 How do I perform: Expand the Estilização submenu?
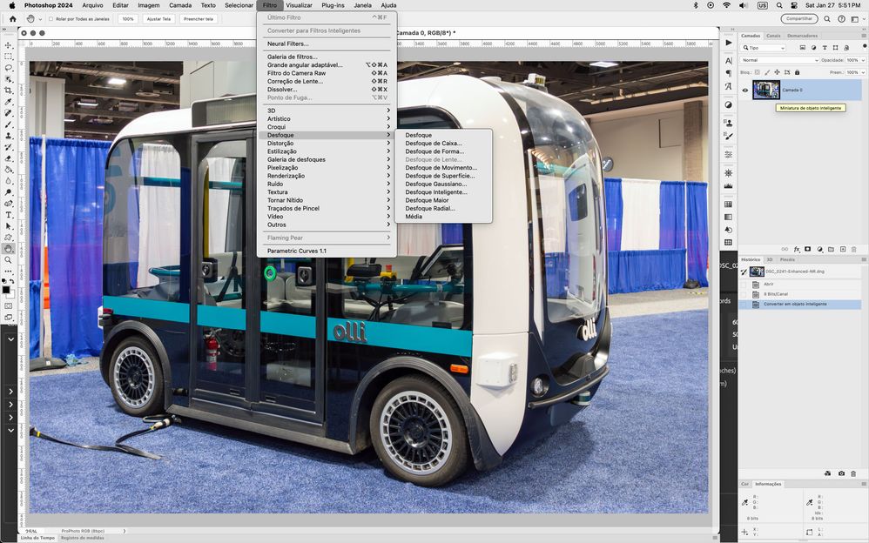(x=327, y=151)
